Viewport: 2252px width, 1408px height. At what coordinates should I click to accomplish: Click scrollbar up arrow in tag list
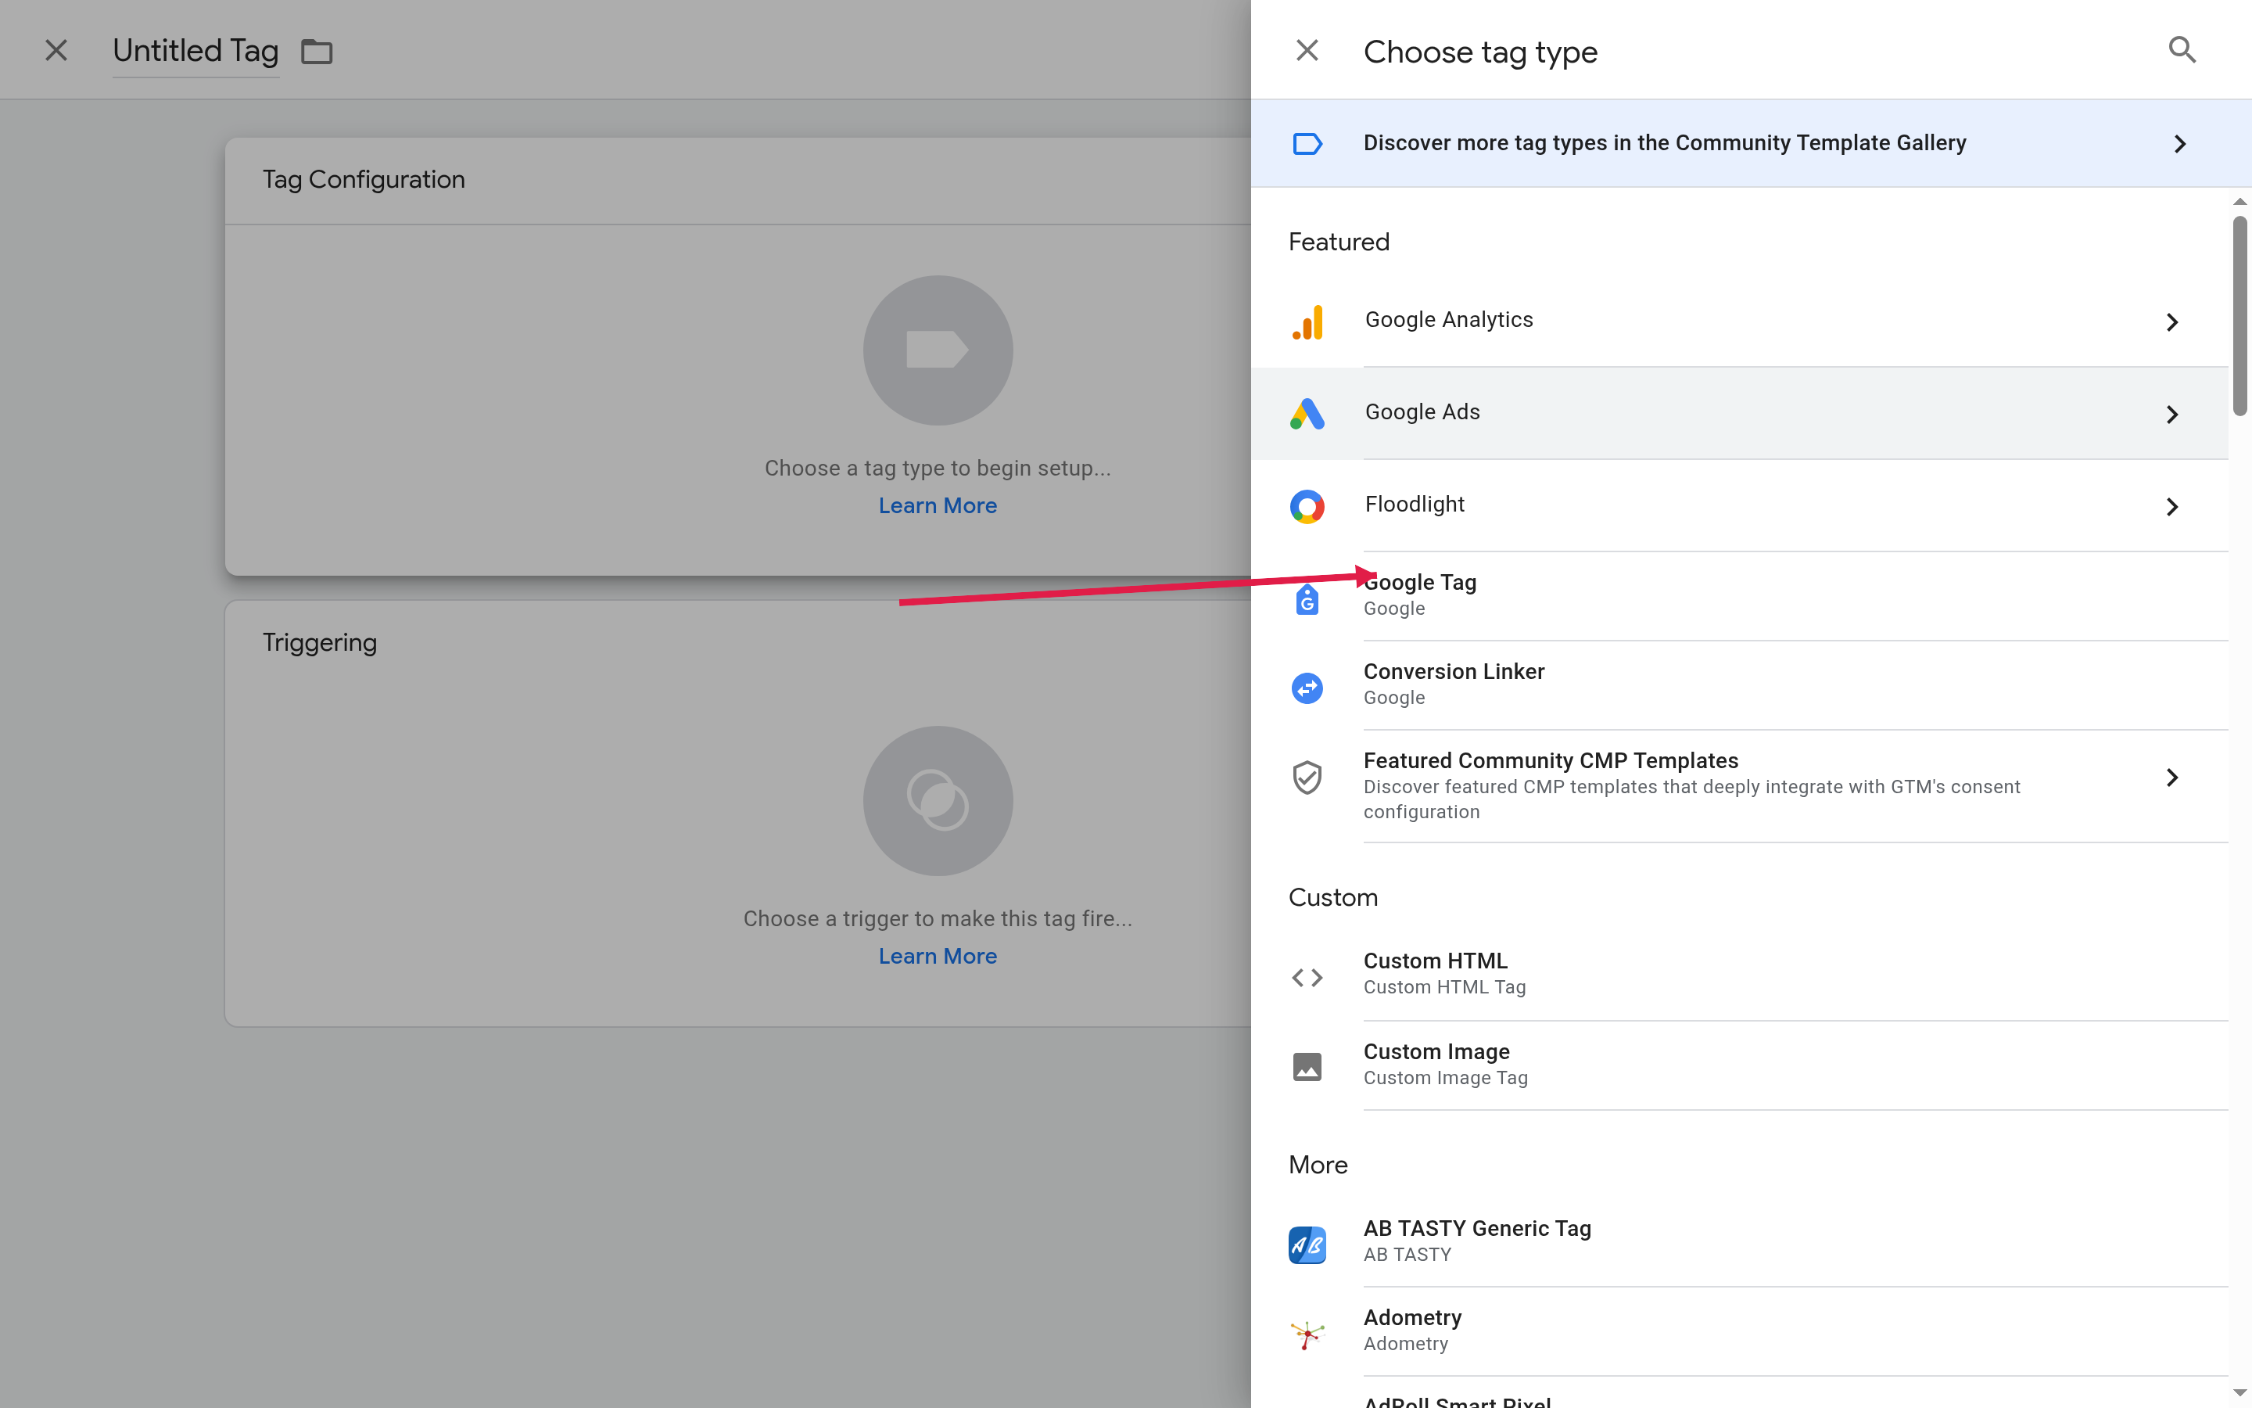pyautogui.click(x=2239, y=201)
